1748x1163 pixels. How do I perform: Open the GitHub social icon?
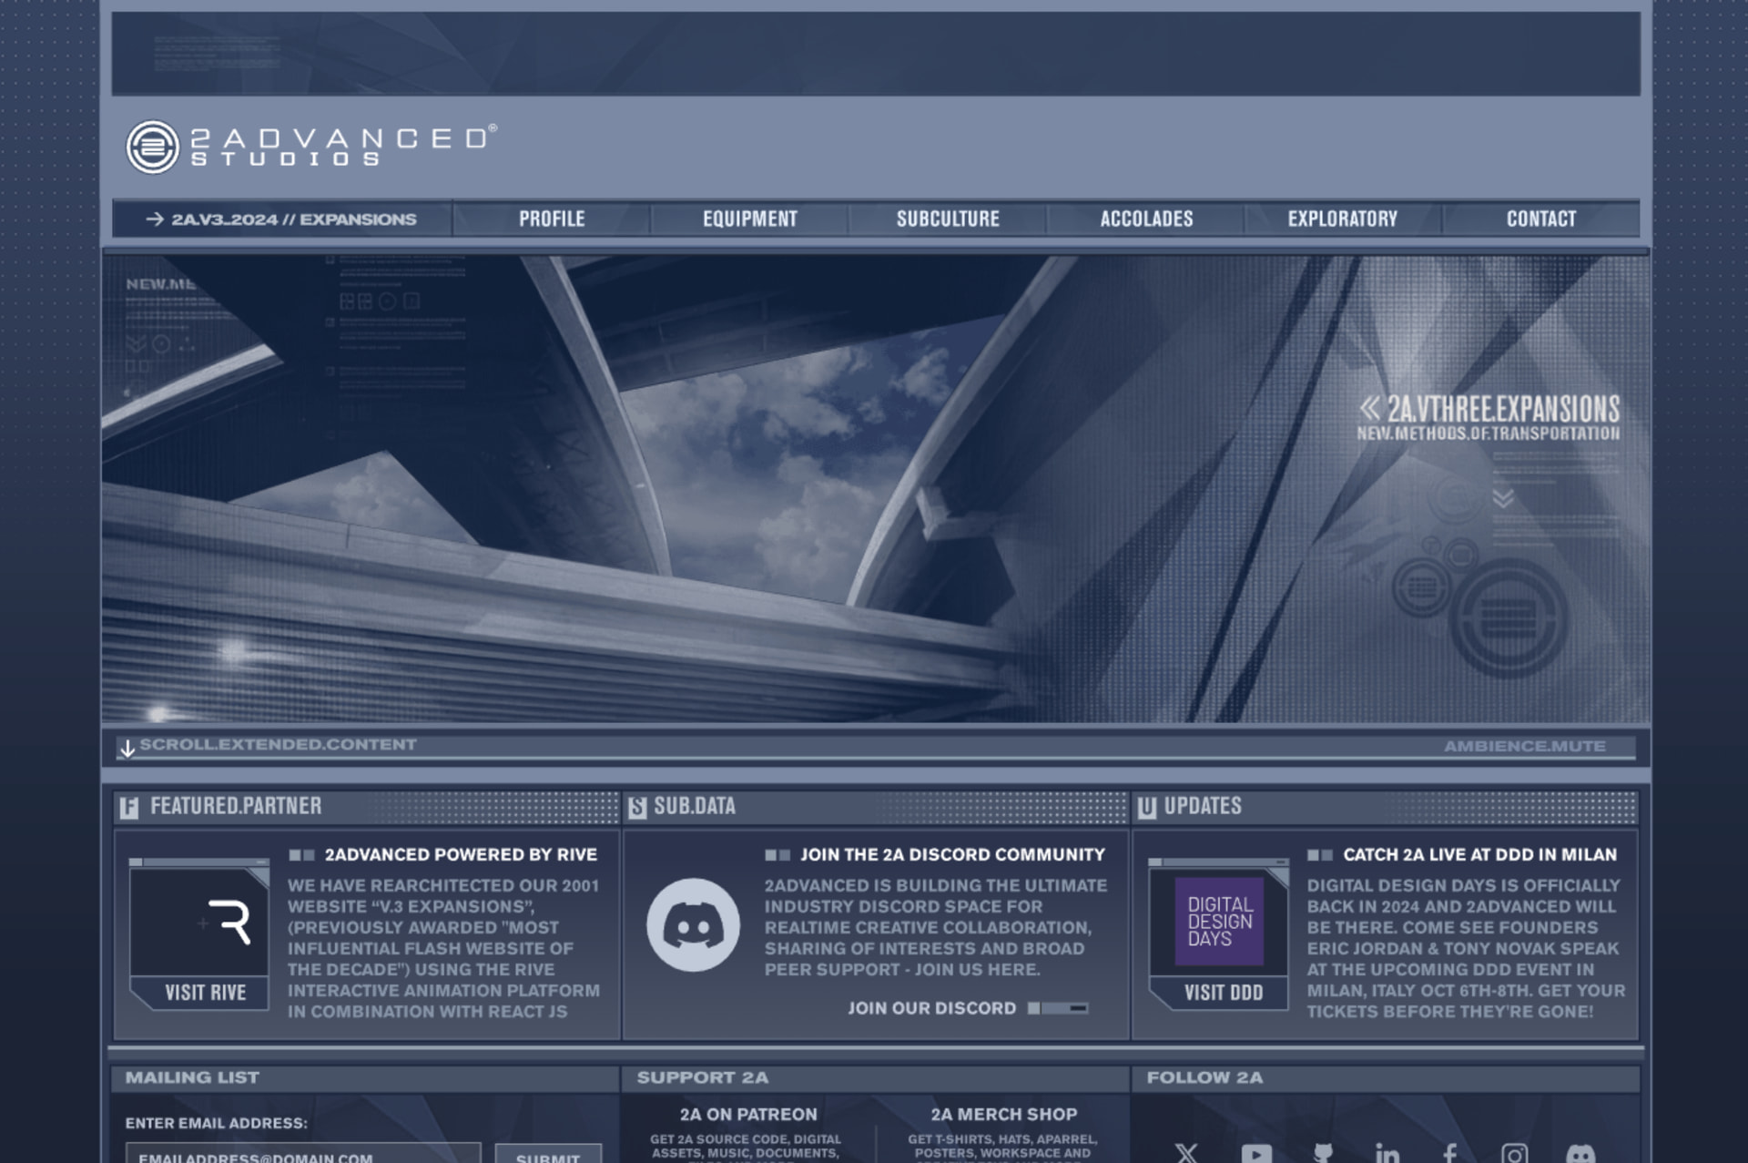point(1323,1153)
